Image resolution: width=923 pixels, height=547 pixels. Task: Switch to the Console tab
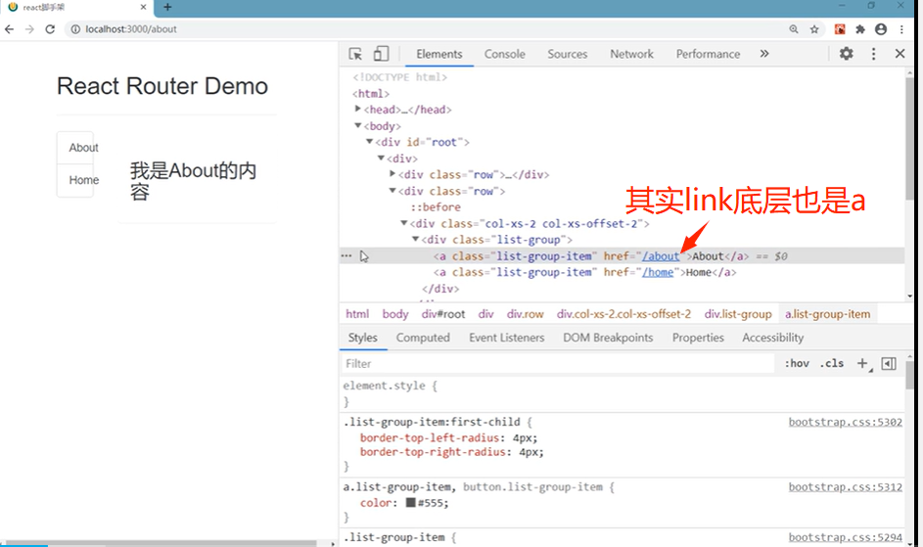(x=504, y=54)
